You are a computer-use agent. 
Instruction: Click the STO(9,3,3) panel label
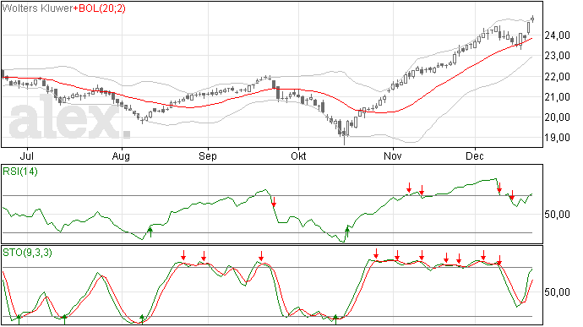pyautogui.click(x=28, y=253)
